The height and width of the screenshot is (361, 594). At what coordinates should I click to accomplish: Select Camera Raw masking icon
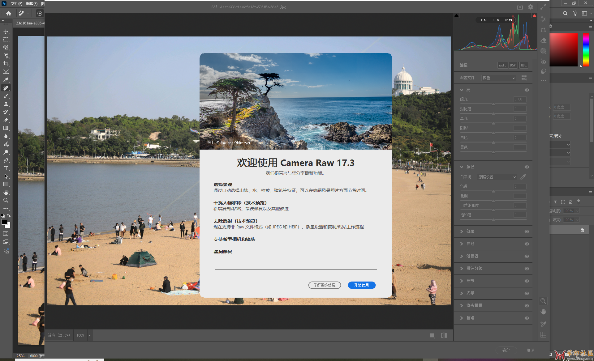pyautogui.click(x=543, y=51)
